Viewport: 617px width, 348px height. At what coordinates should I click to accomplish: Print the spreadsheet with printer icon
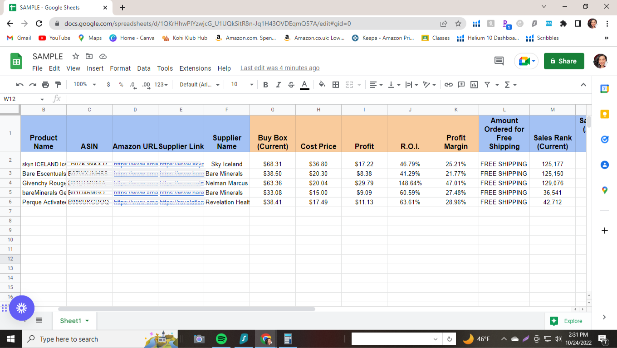(45, 85)
